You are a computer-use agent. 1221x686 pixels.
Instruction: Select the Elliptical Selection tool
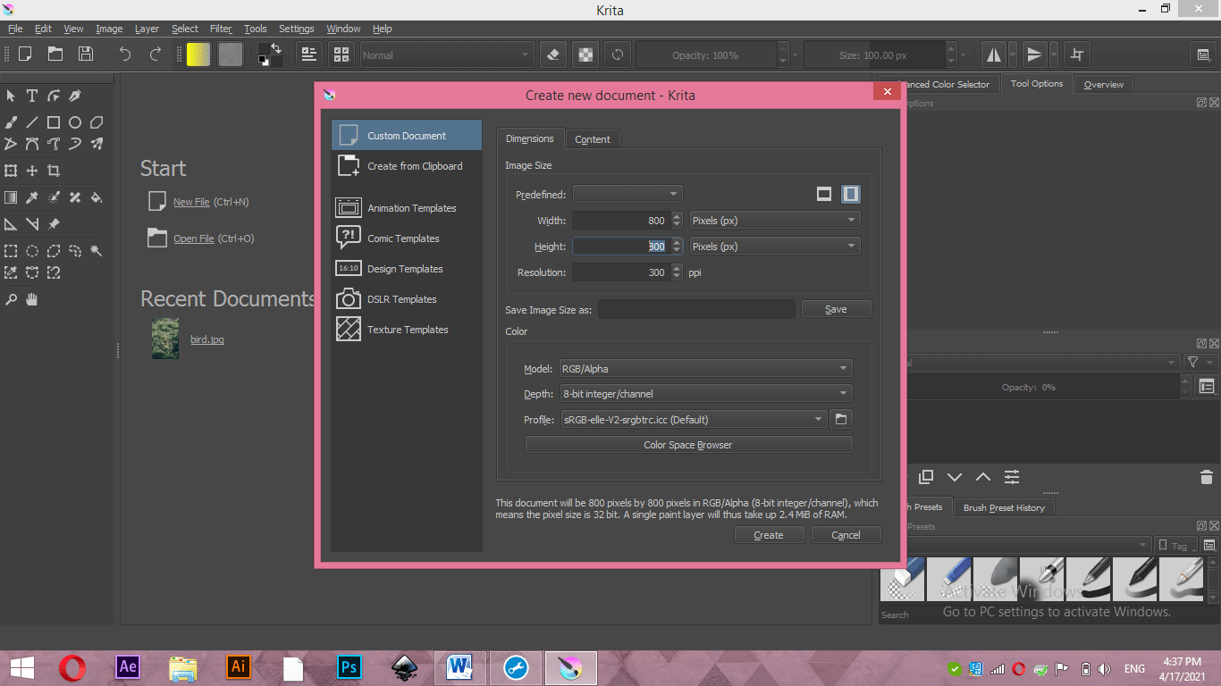click(x=32, y=251)
